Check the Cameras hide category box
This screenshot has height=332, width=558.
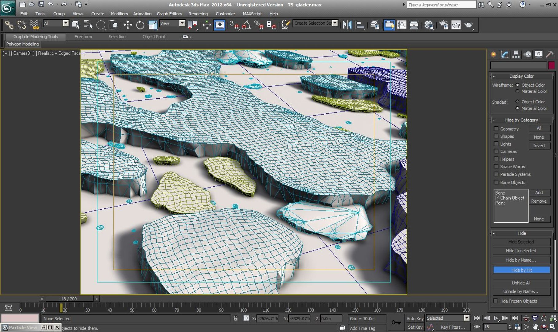coord(496,151)
